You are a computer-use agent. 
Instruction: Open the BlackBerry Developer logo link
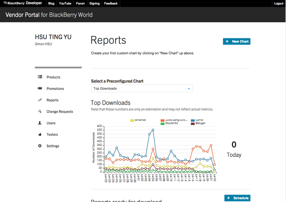23,3
